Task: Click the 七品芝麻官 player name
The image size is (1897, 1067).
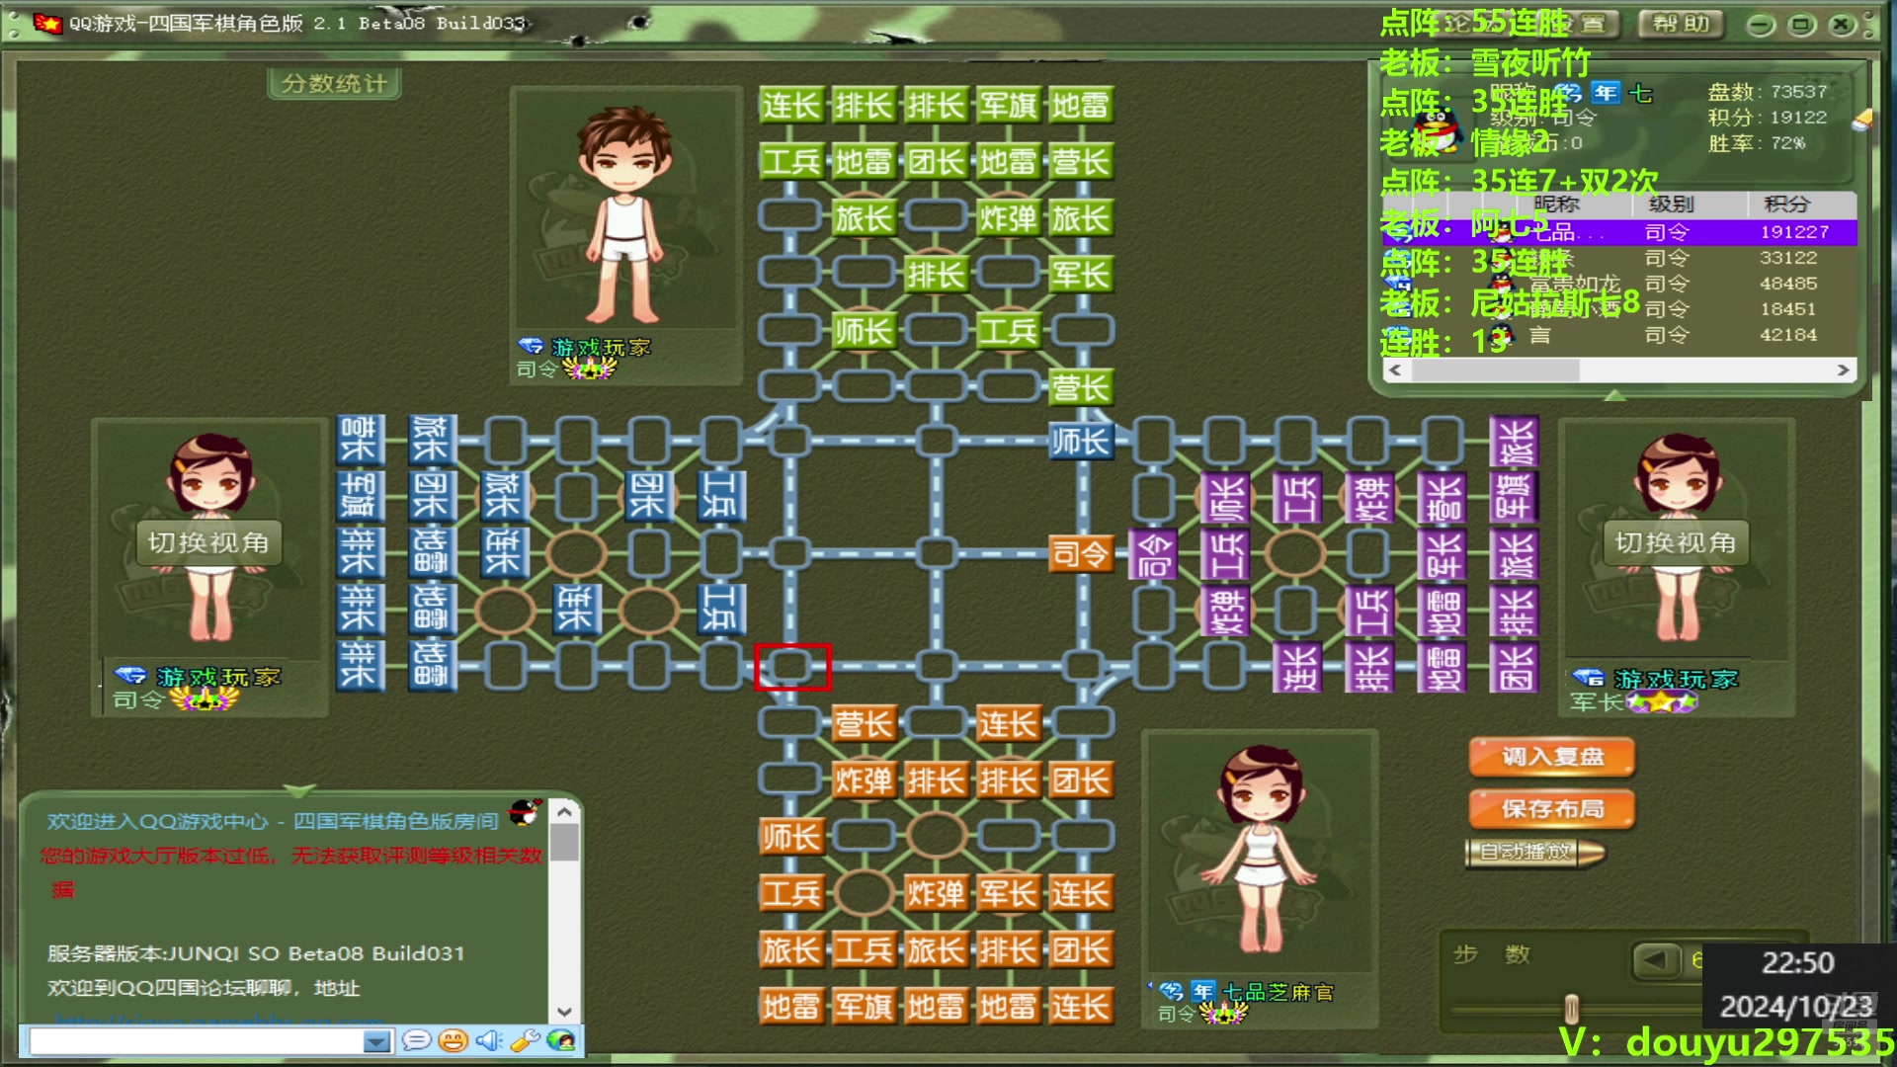Action: 1278,992
